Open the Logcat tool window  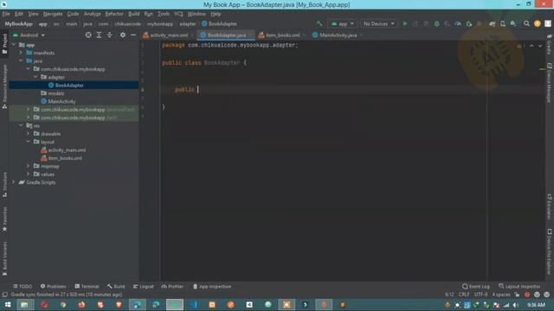pos(144,286)
